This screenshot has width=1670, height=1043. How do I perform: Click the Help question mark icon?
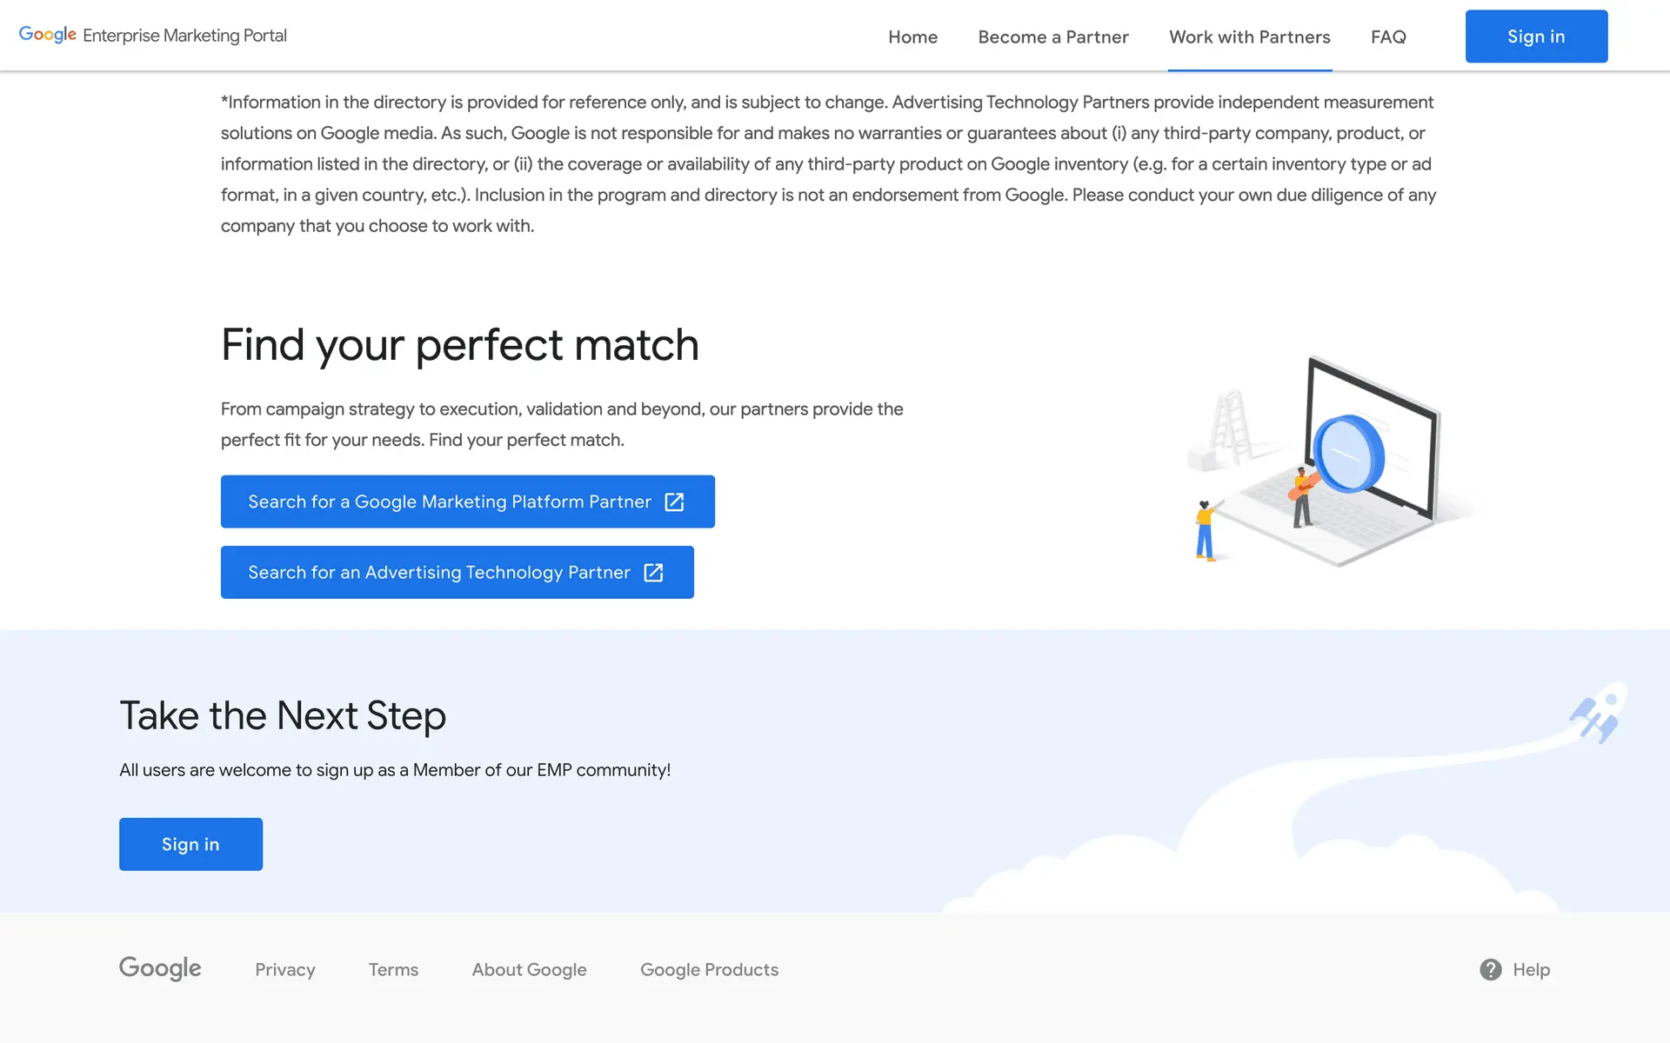pyautogui.click(x=1490, y=969)
